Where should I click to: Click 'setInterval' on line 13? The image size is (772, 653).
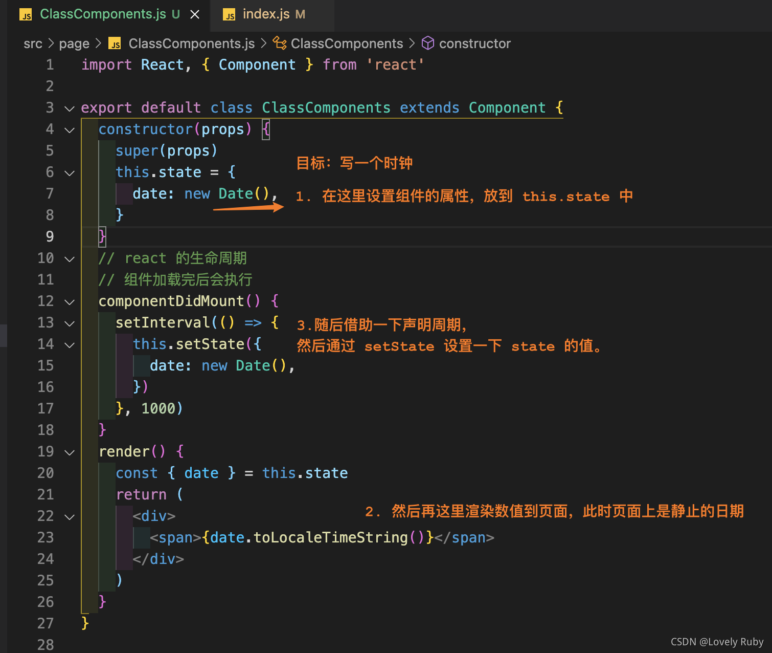click(x=163, y=323)
